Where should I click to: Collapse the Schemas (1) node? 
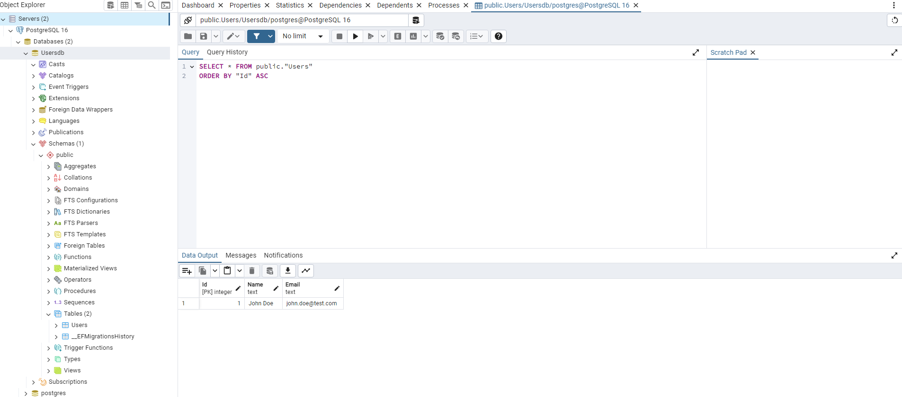33,144
